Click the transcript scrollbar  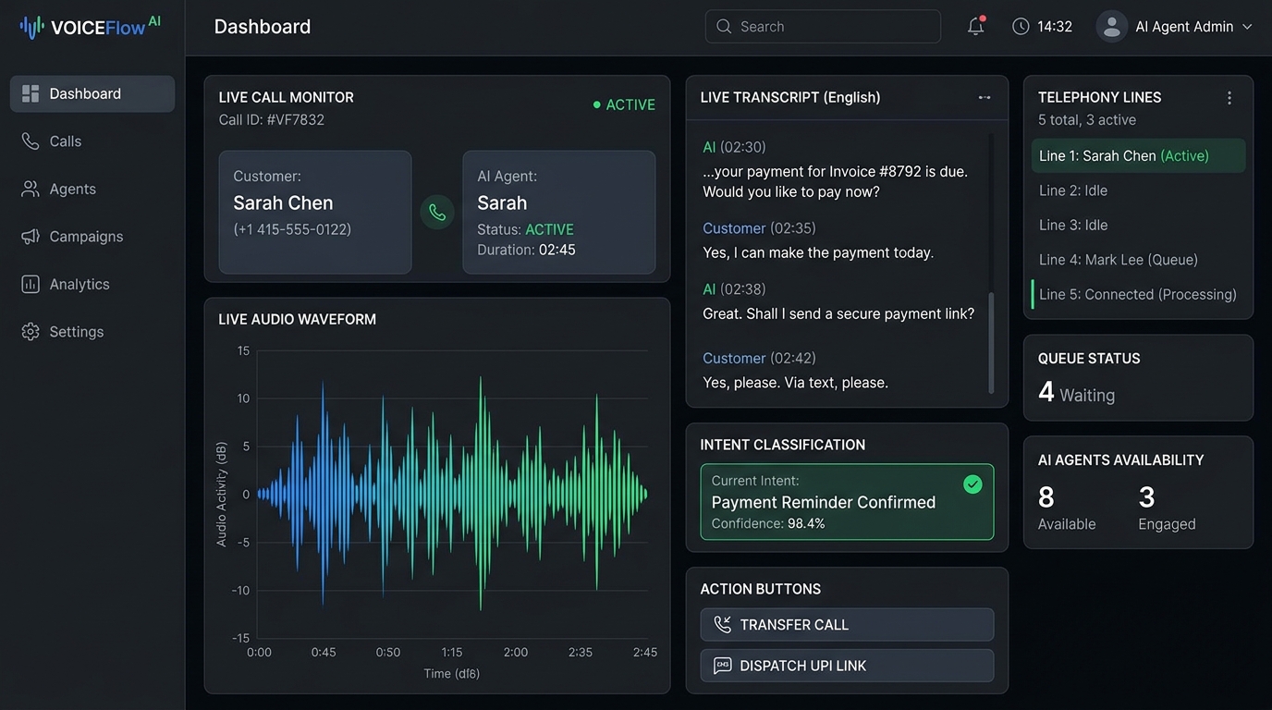[x=991, y=342]
